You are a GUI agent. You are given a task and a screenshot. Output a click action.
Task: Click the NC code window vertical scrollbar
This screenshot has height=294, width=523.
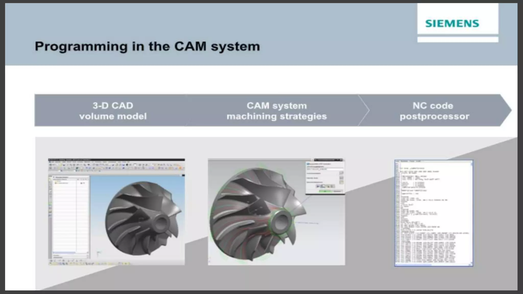[x=472, y=212]
